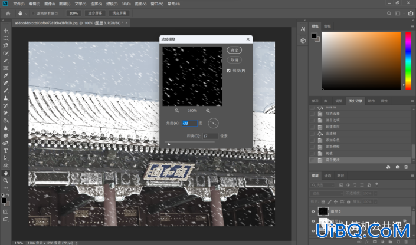The image size is (416, 245).
Task: Select the Eraser tool
Action: click(5, 113)
